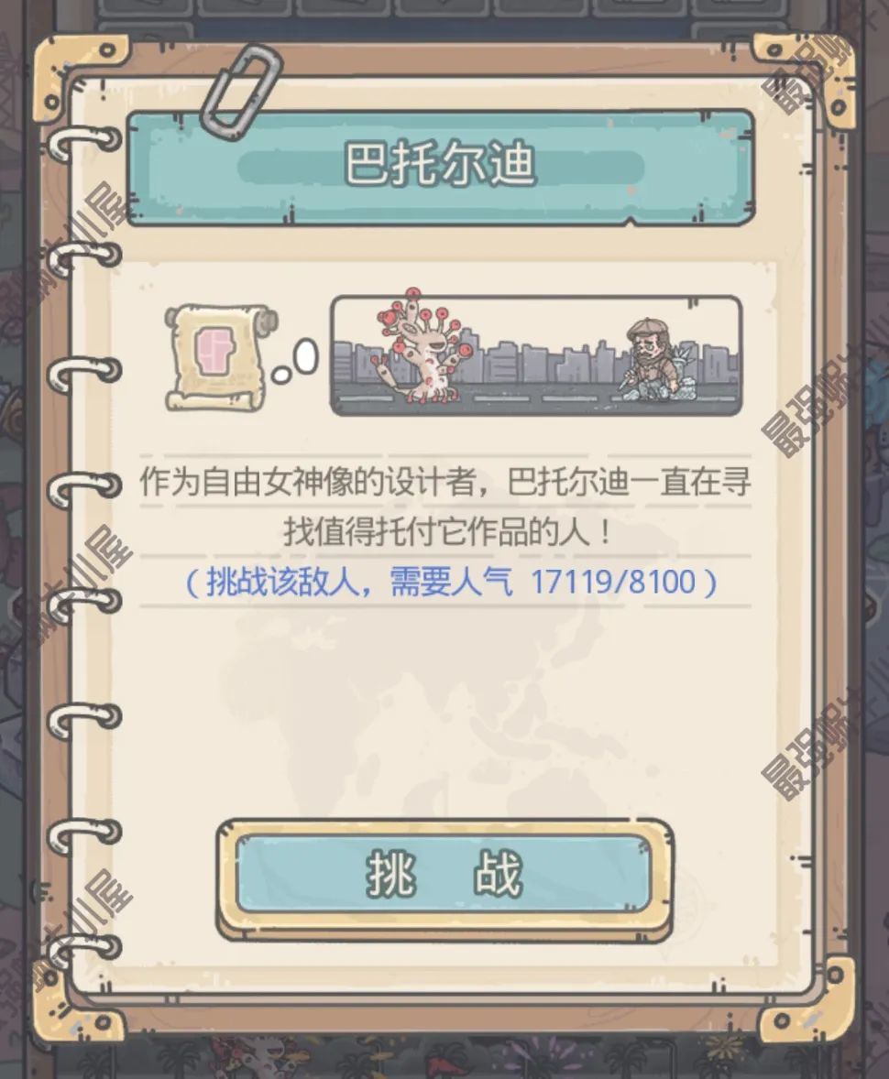Tap the bearded sculptor character with cap
Image resolution: width=889 pixels, height=1079 pixels.
click(x=647, y=358)
